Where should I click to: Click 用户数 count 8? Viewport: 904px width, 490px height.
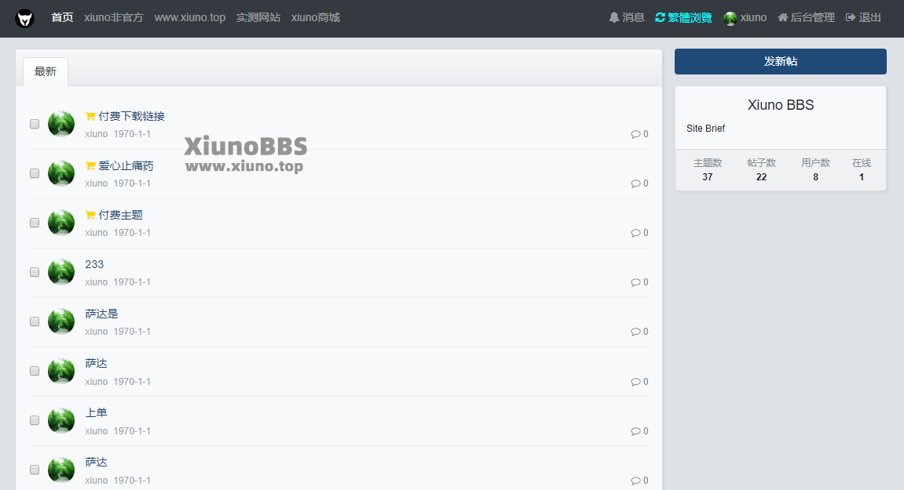pos(816,177)
